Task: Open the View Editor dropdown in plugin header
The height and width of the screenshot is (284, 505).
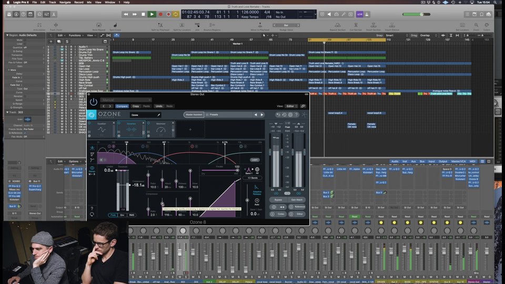Action: [290, 106]
